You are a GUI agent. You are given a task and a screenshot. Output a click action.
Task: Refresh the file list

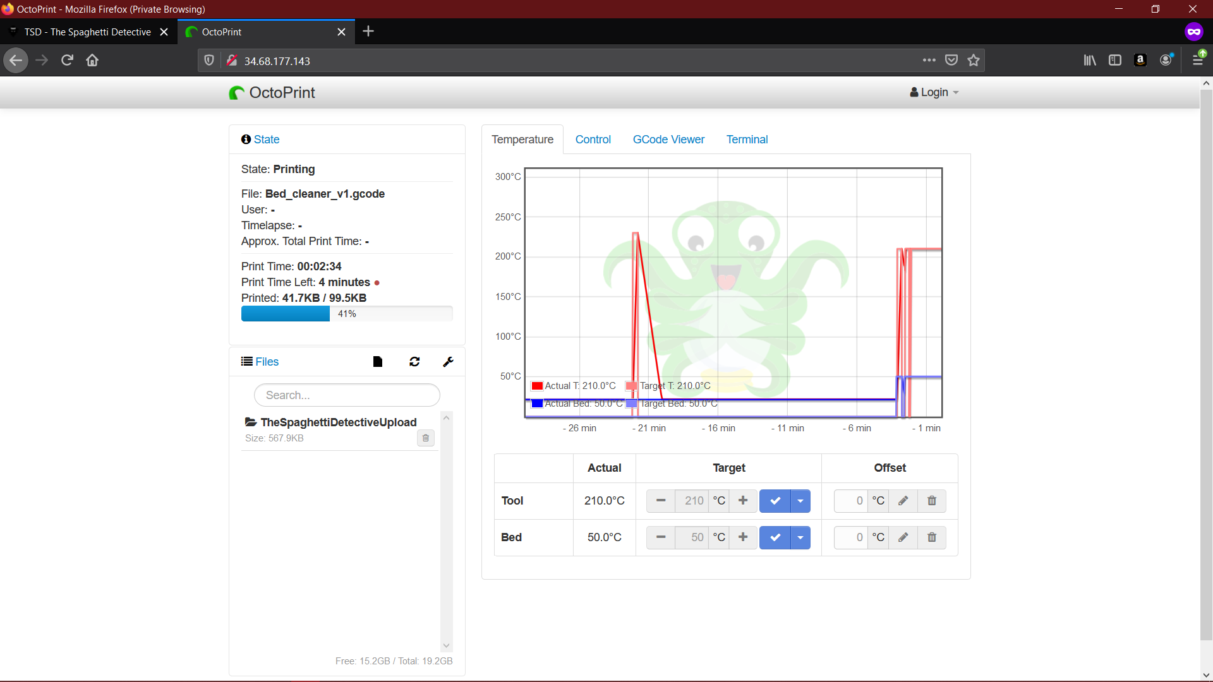tap(414, 362)
